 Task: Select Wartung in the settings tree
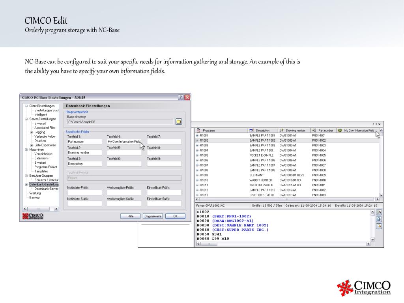click(x=35, y=193)
